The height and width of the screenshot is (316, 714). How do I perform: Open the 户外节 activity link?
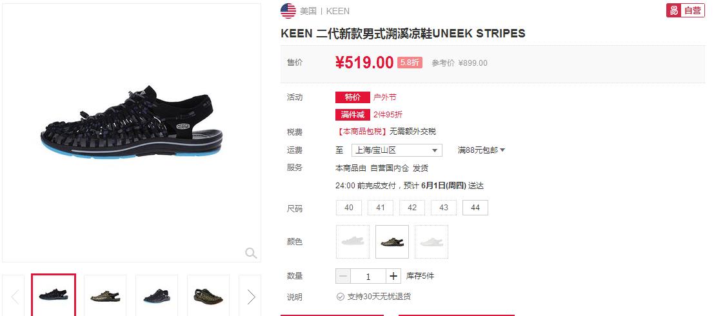pyautogui.click(x=385, y=97)
